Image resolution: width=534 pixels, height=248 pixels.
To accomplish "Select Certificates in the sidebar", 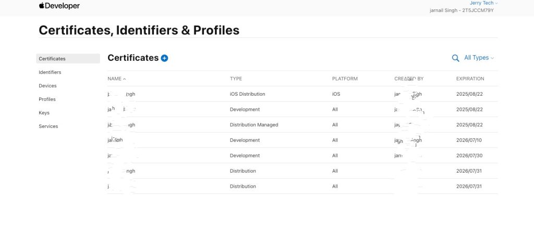I will [68, 58].
